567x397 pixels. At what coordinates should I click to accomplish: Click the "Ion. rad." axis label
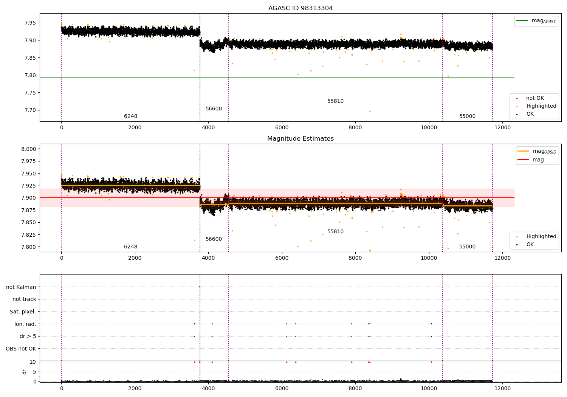pyautogui.click(x=25, y=324)
